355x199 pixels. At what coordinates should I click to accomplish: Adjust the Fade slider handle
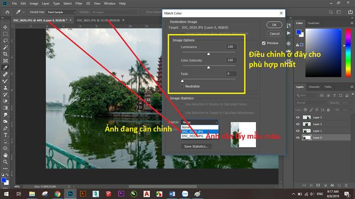point(182,81)
